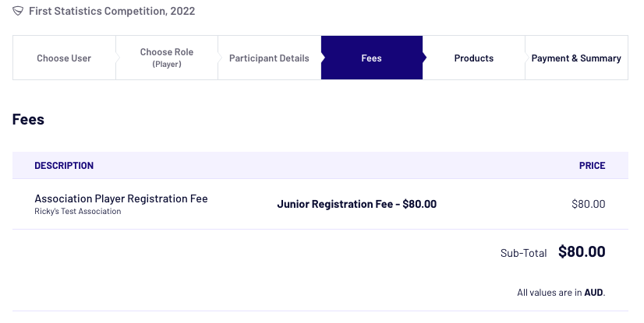Viewport: 644px width, 323px height.
Task: Jump to the Products step
Action: point(474,58)
